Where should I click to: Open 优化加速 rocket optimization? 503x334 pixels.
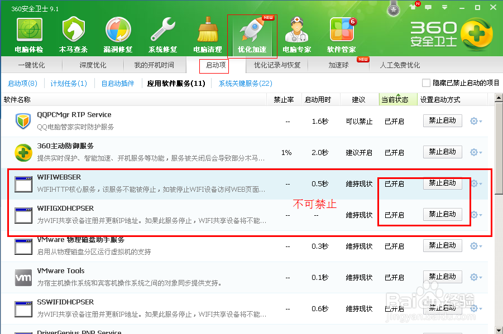click(252, 35)
